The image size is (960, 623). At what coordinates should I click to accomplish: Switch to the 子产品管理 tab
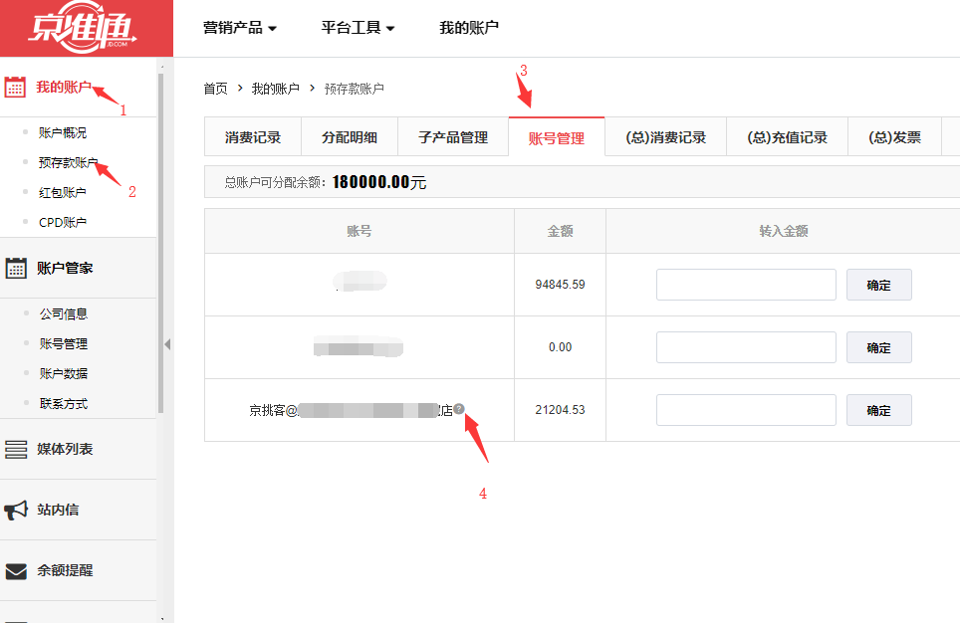tap(453, 137)
